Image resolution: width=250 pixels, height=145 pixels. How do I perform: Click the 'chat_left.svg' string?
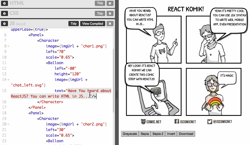(27, 85)
